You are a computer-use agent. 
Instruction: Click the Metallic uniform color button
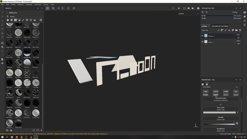click(220, 119)
